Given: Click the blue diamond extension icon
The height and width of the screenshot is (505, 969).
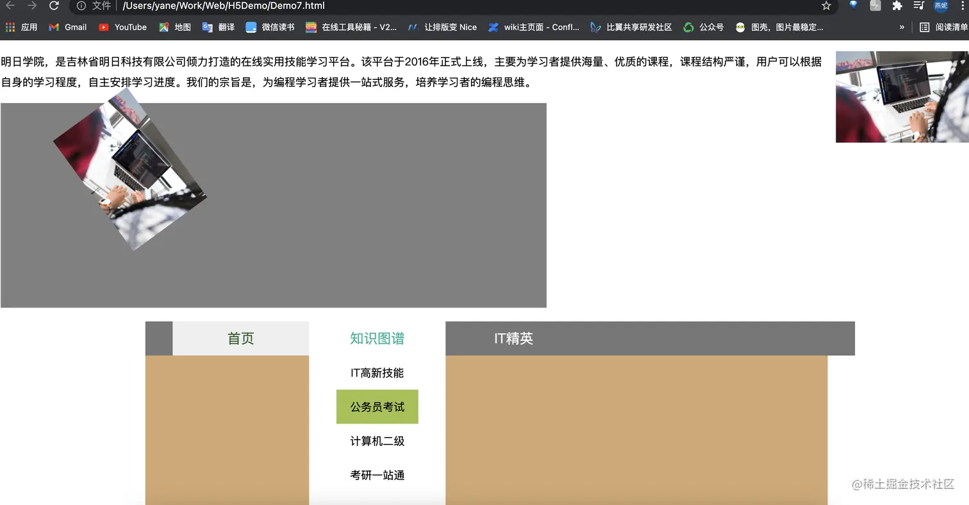Looking at the screenshot, I should point(854,6).
